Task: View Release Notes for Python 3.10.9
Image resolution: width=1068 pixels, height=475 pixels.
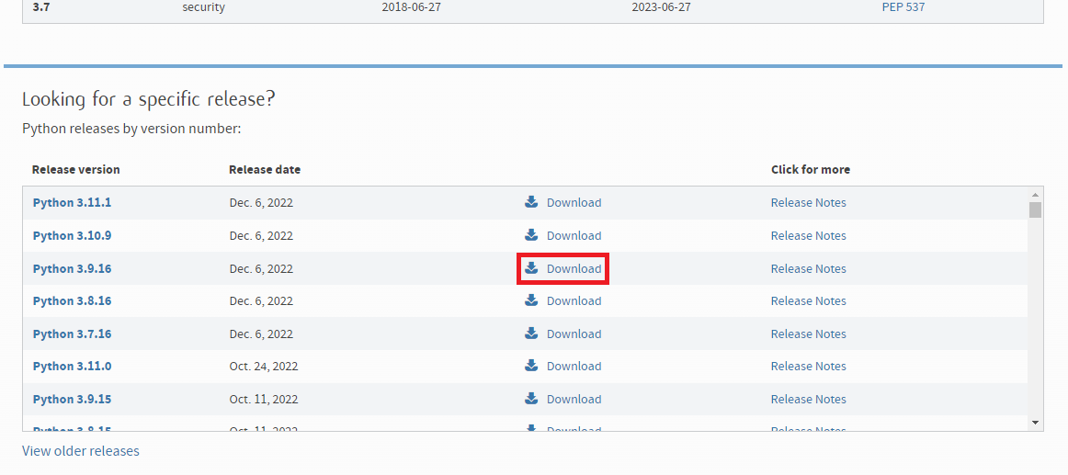Action: (x=809, y=235)
